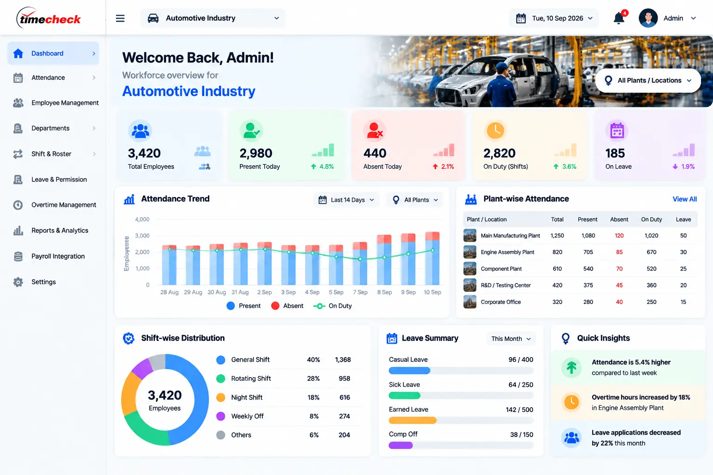Expand the Departments chevron
Viewport: 713px width, 475px height.
94,128
